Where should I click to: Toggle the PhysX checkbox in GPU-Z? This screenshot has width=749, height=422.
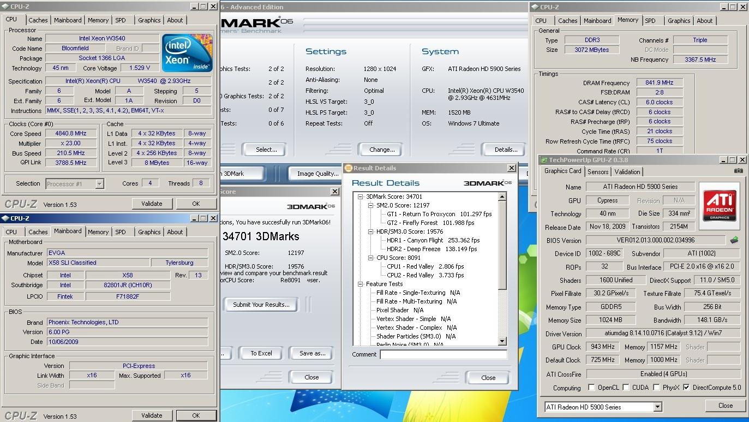657,388
